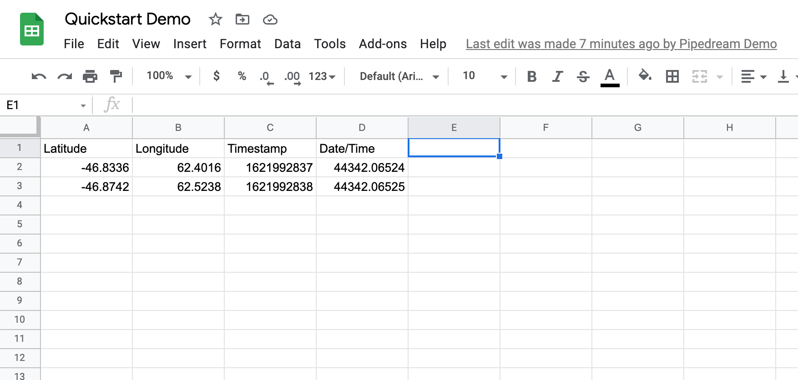Expand the Default (Arial) font dropdown
Viewport: 798px width, 380px height.
399,76
